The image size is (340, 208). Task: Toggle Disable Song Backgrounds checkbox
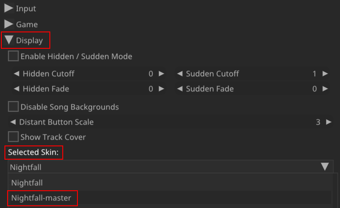click(x=13, y=107)
